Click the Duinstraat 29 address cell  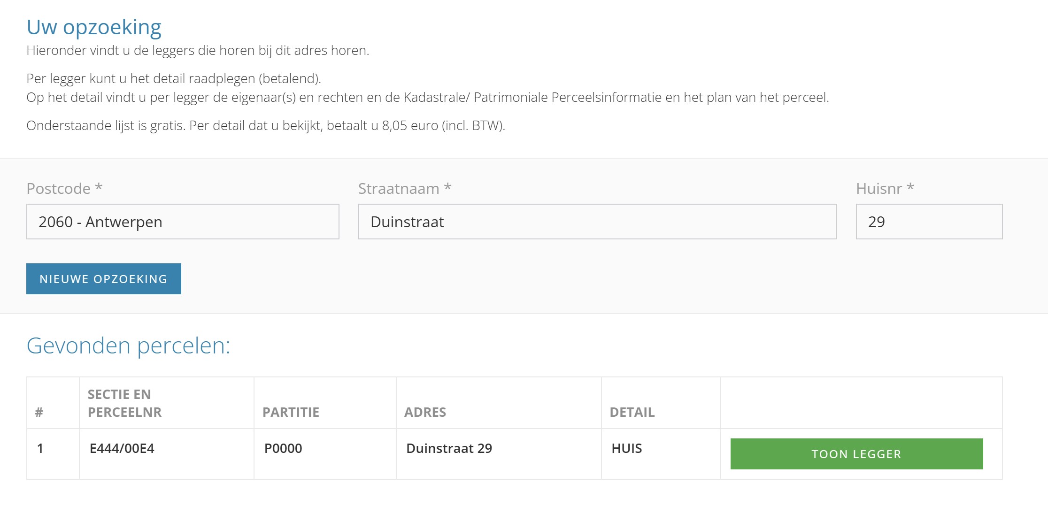pos(449,448)
